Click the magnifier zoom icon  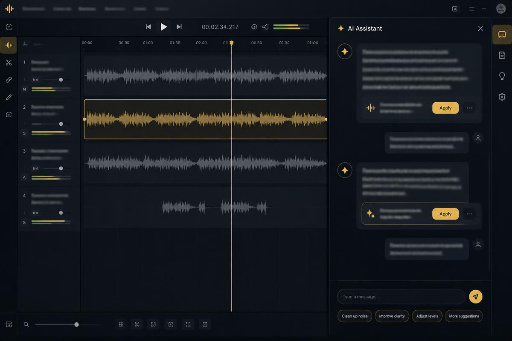point(26,324)
